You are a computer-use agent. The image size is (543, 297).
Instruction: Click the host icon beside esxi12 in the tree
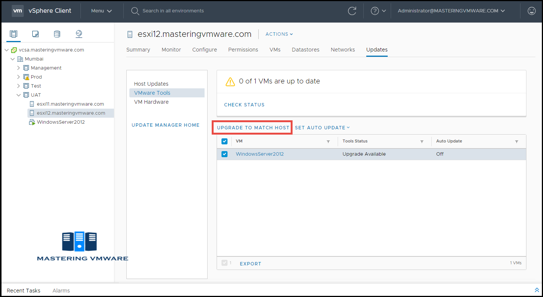[x=32, y=113]
